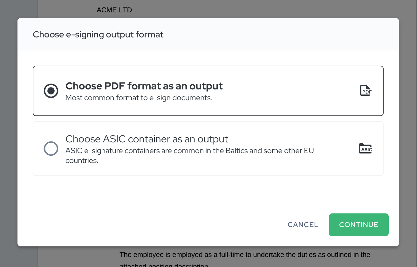417x267 pixels.
Task: Click the "Choose e-signing output format" title
Action: tap(98, 34)
